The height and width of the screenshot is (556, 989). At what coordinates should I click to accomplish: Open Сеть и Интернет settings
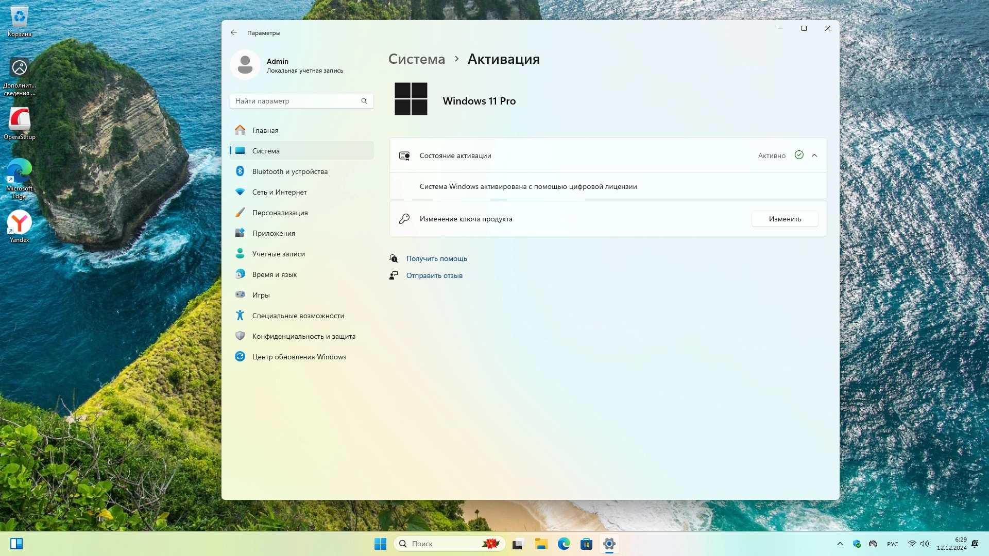pos(279,192)
